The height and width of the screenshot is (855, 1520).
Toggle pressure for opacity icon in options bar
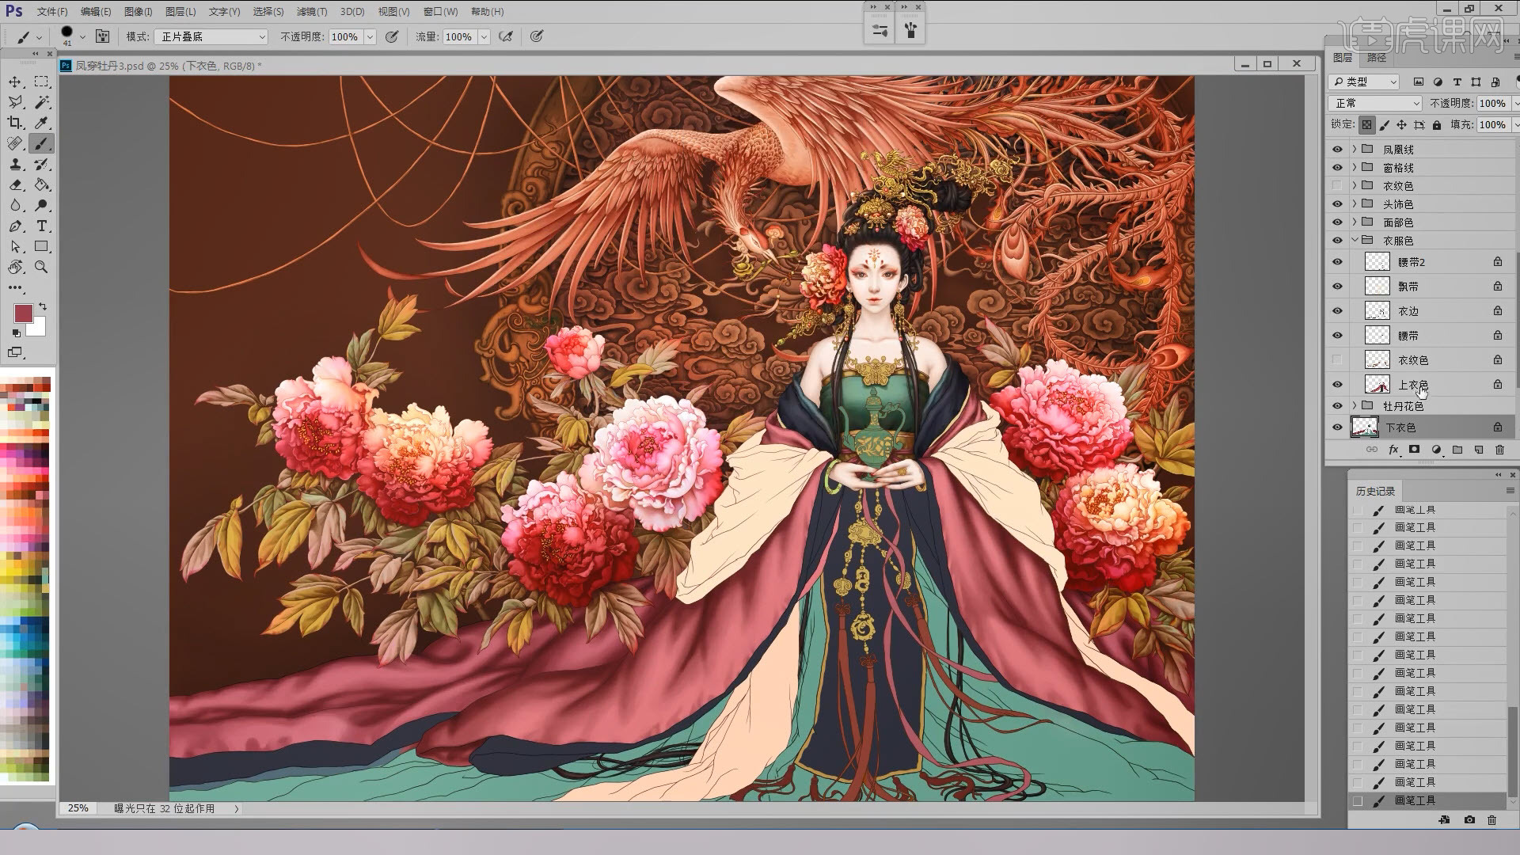tap(391, 36)
